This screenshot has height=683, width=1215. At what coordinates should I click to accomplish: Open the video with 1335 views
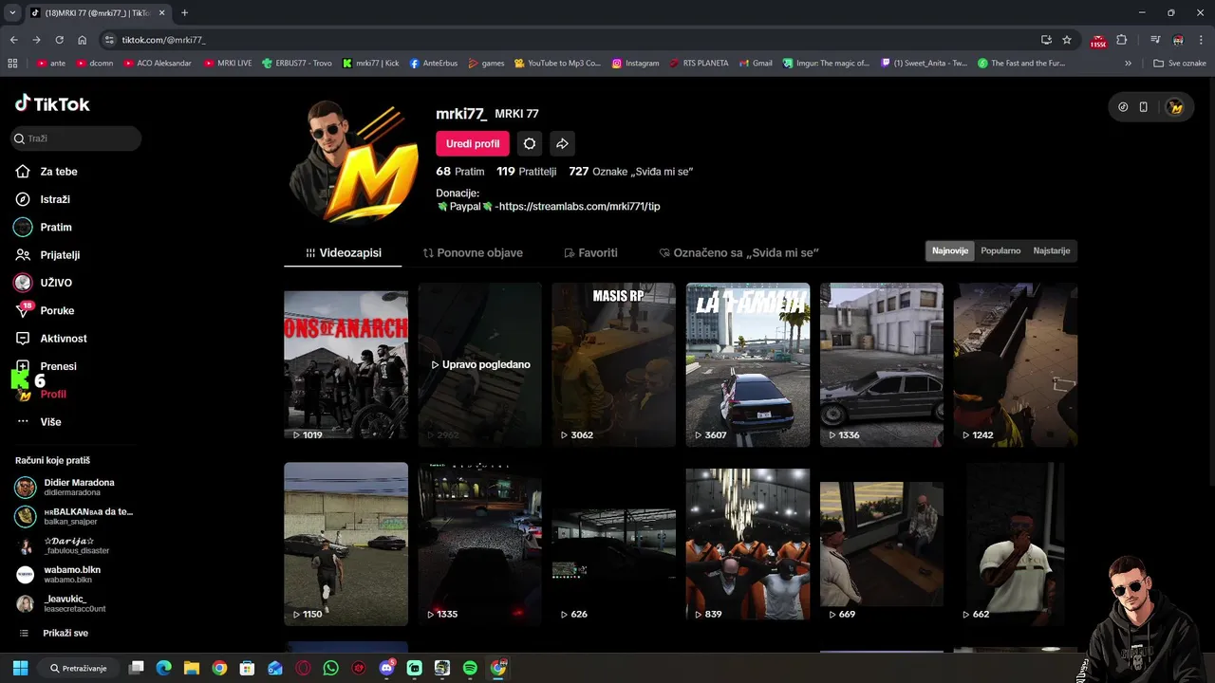(480, 544)
